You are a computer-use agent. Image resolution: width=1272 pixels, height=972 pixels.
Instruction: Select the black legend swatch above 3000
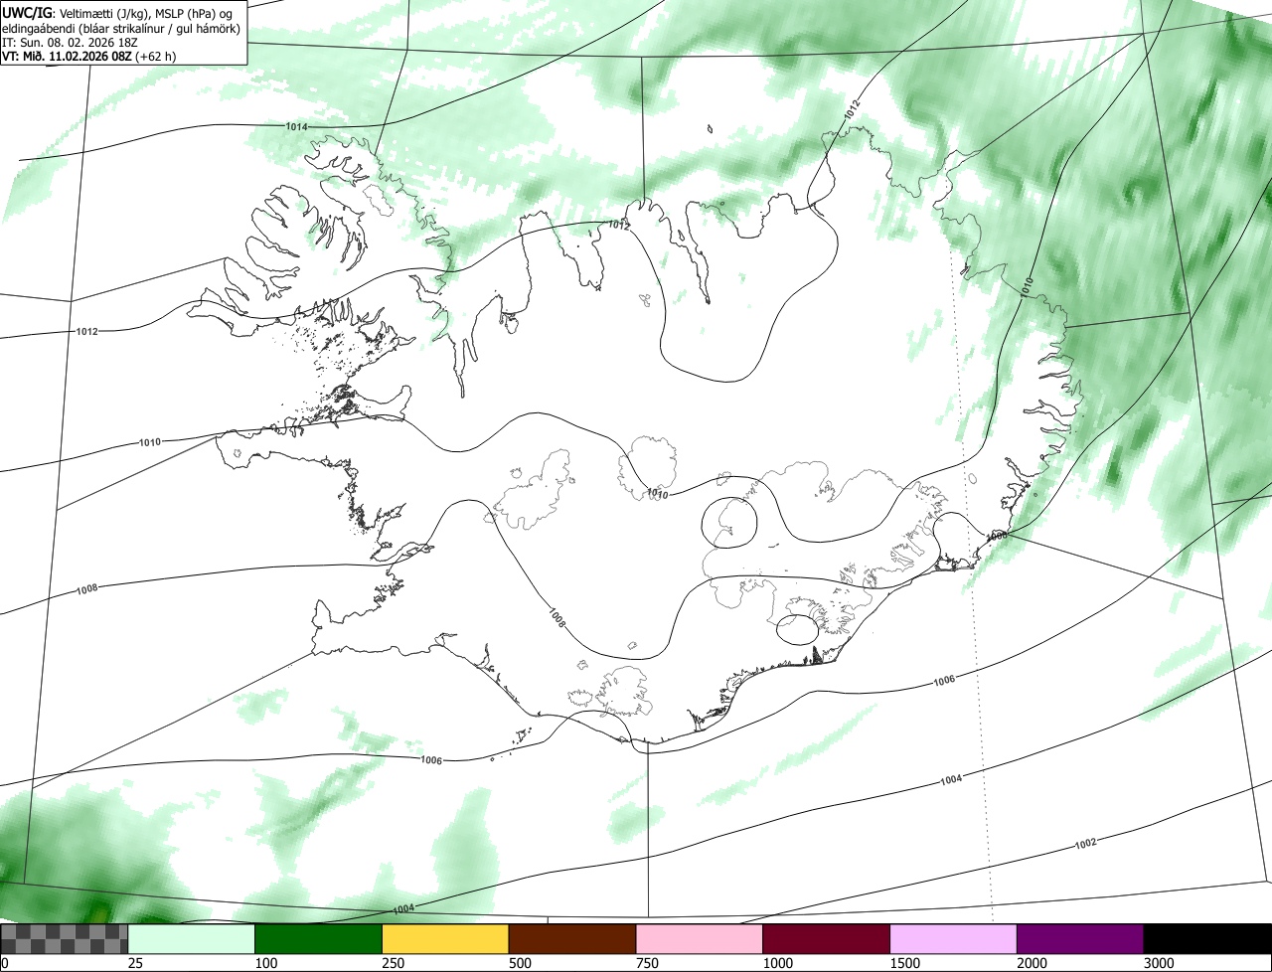[1206, 939]
